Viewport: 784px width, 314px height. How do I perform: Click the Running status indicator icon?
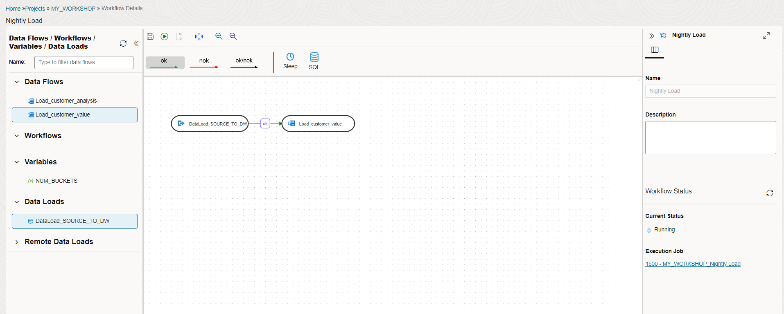pos(649,230)
